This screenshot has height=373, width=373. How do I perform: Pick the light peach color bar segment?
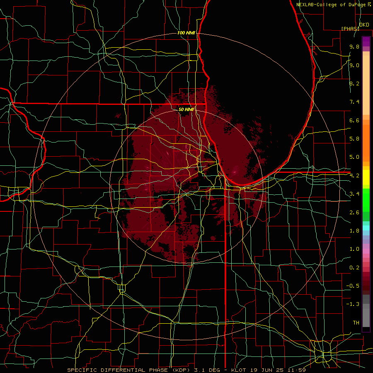click(366, 85)
